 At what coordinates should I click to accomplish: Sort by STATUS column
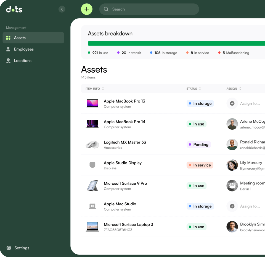[x=194, y=89]
